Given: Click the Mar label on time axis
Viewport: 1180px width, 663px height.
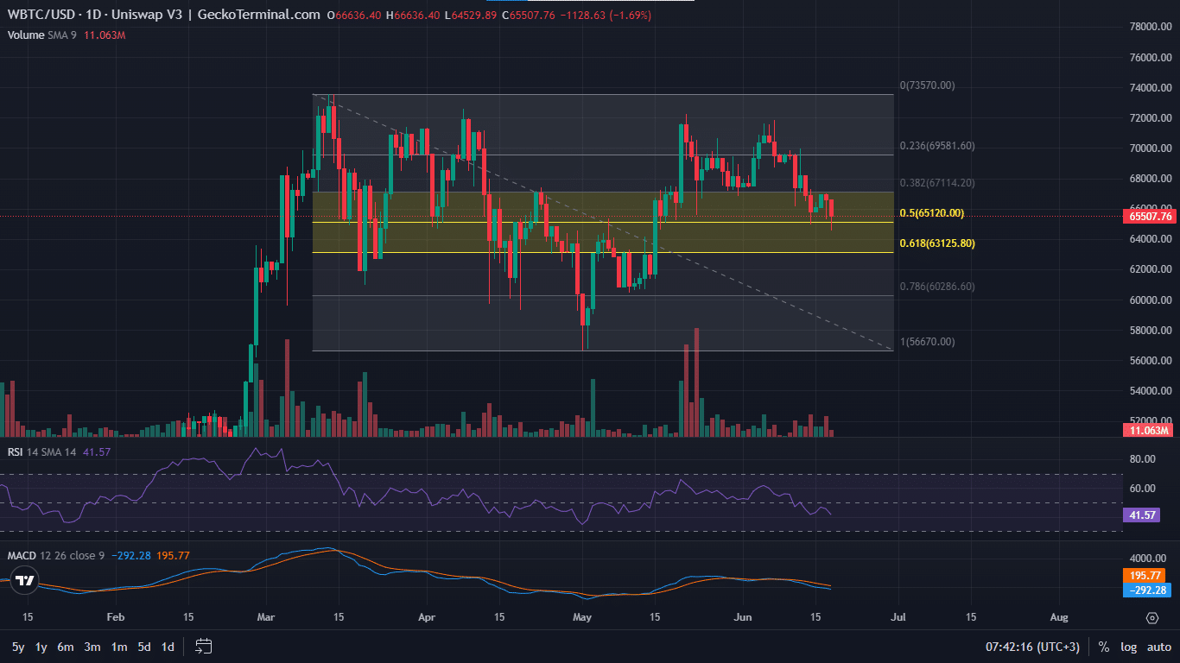Looking at the screenshot, I should (267, 618).
